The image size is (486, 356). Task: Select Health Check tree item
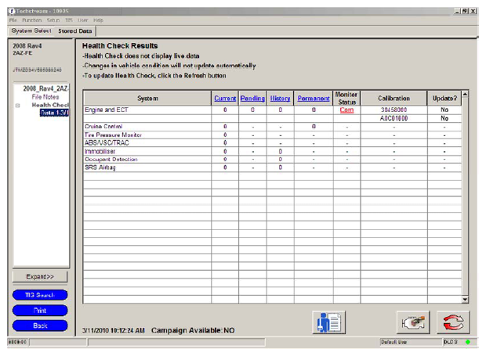pos(50,105)
